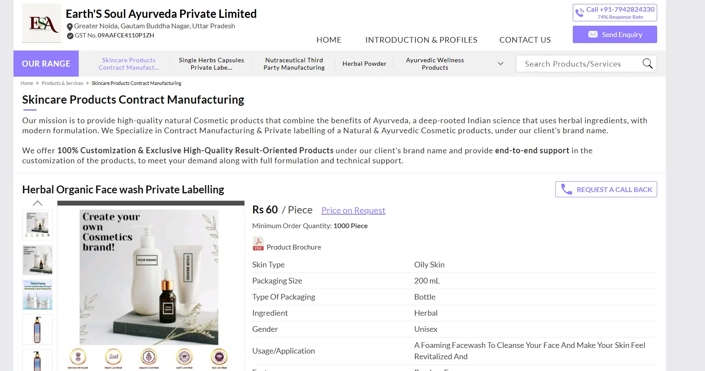Click the PDF icon for Product Brochure
The image size is (705, 371).
pos(258,243)
